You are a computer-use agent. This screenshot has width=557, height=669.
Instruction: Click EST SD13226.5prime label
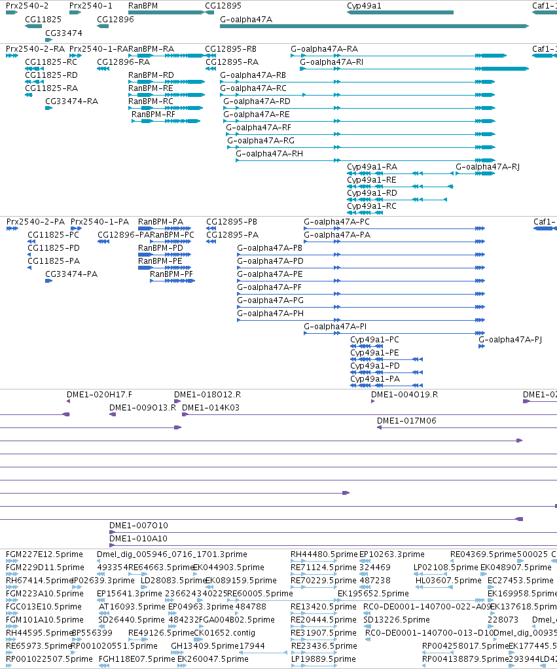click(397, 620)
